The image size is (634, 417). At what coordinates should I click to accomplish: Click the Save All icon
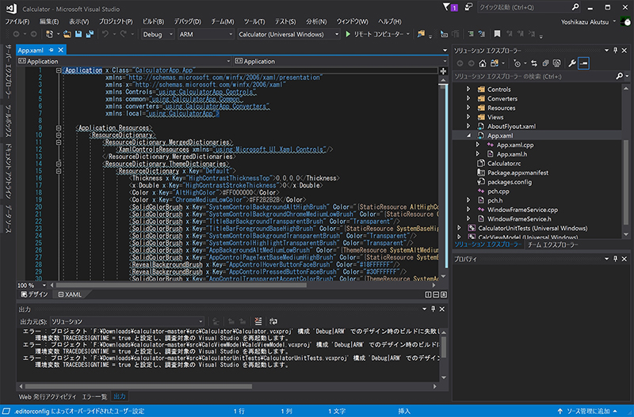[90, 34]
